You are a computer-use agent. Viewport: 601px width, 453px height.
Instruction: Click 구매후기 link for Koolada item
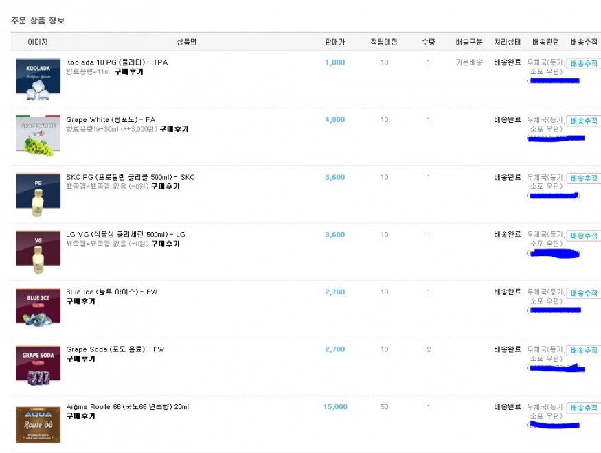point(128,71)
